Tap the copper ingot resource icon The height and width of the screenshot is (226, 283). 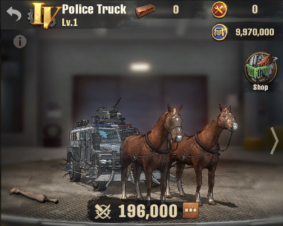(x=145, y=10)
